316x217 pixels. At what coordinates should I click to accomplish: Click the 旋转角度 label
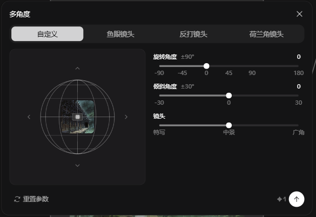(x=165, y=57)
